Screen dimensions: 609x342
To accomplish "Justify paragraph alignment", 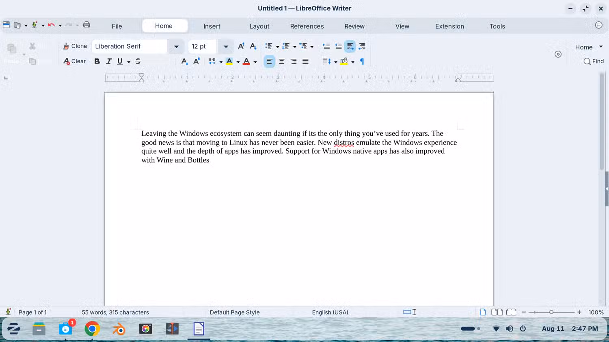I will click(305, 61).
